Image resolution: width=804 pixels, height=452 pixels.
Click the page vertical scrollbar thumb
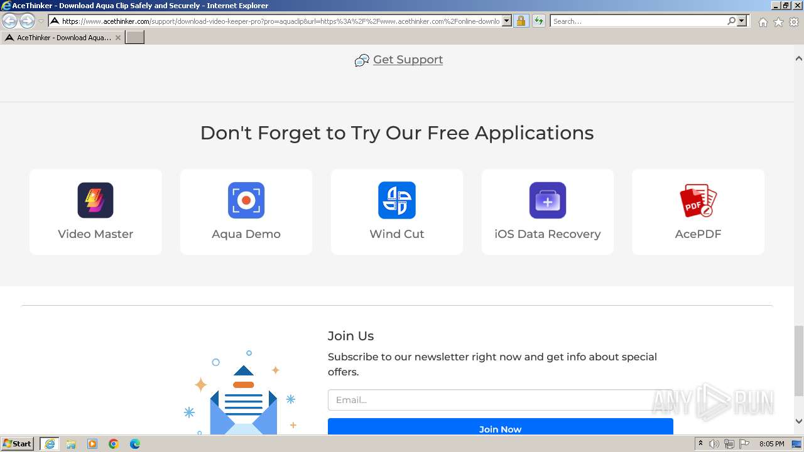click(798, 361)
